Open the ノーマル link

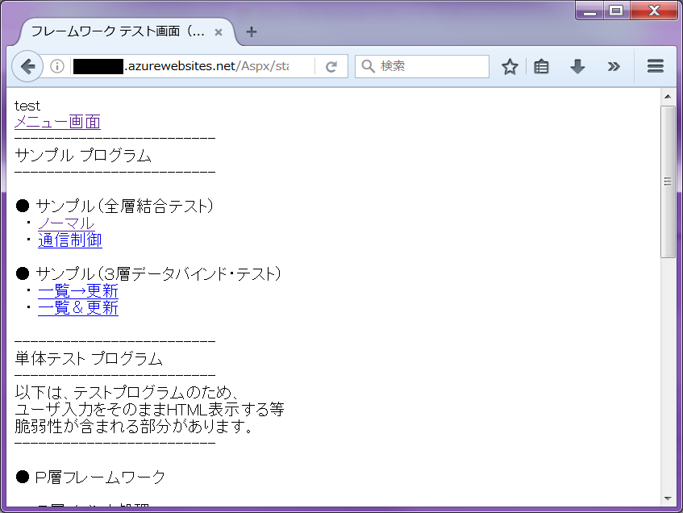(66, 223)
